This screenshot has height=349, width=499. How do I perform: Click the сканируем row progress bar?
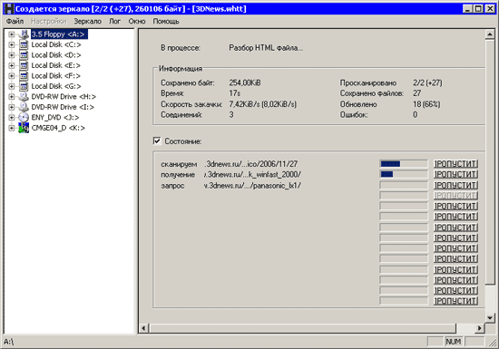pos(404,164)
